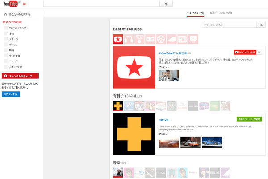Select the third paid channel round badge icon

[x=139, y=106]
